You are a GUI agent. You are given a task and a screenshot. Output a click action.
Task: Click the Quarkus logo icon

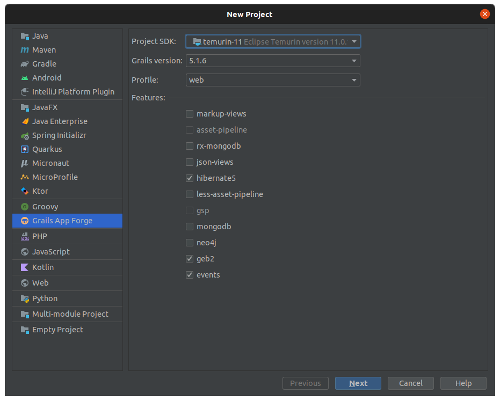(25, 149)
